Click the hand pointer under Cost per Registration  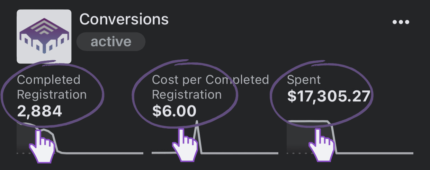click(185, 145)
